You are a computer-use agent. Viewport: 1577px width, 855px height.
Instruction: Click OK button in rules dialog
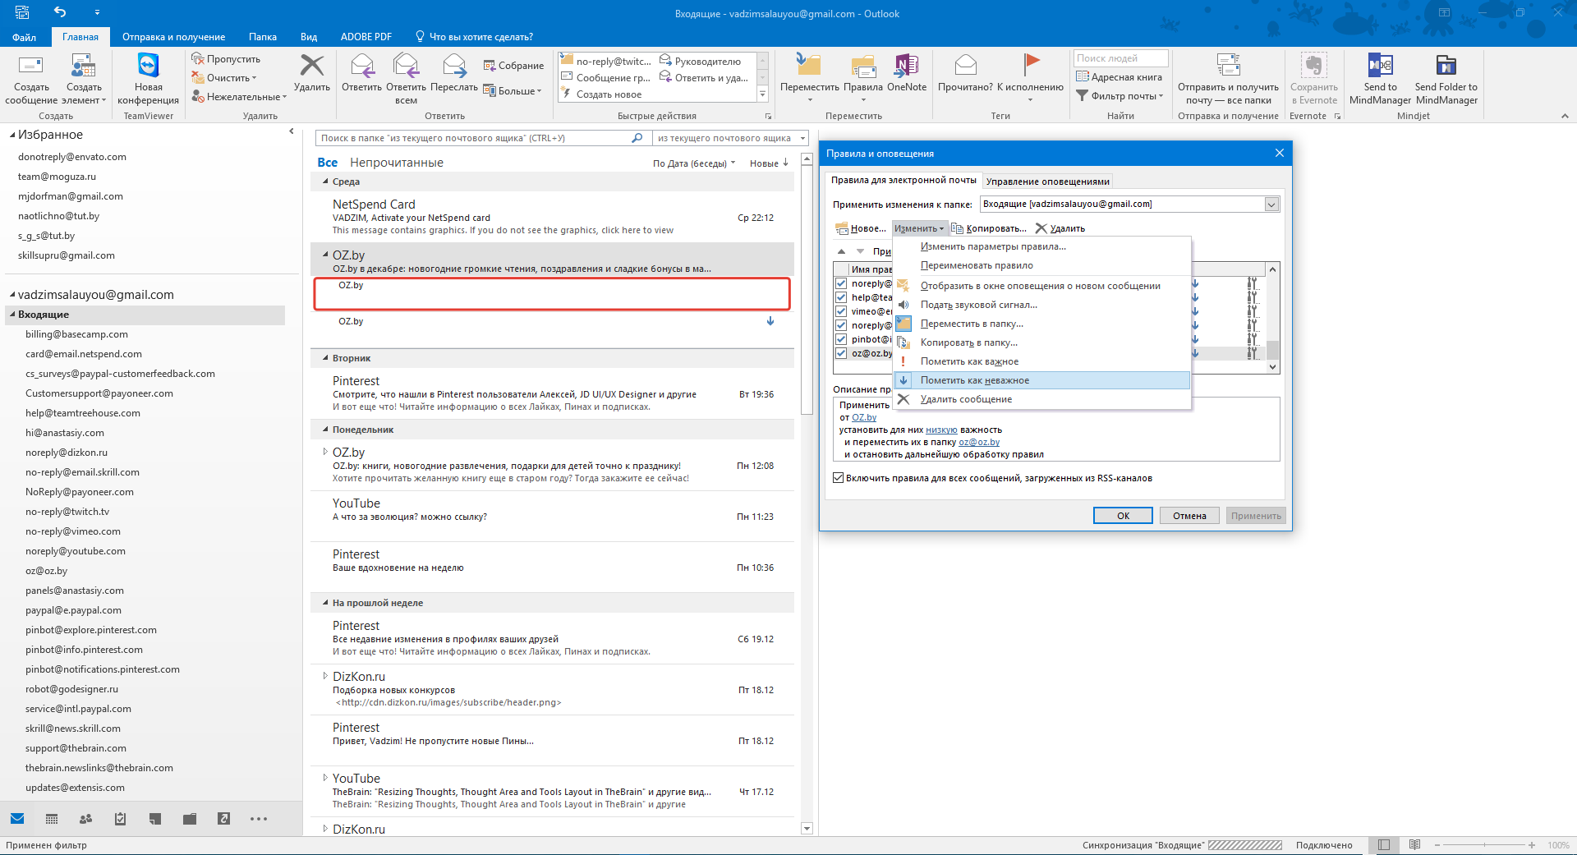[1123, 516]
